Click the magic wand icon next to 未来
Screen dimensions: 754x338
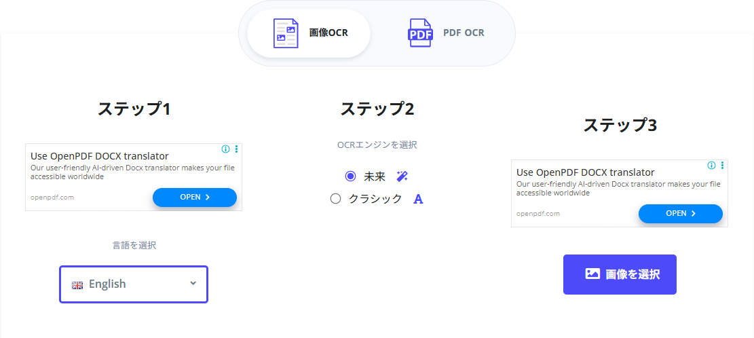(402, 176)
